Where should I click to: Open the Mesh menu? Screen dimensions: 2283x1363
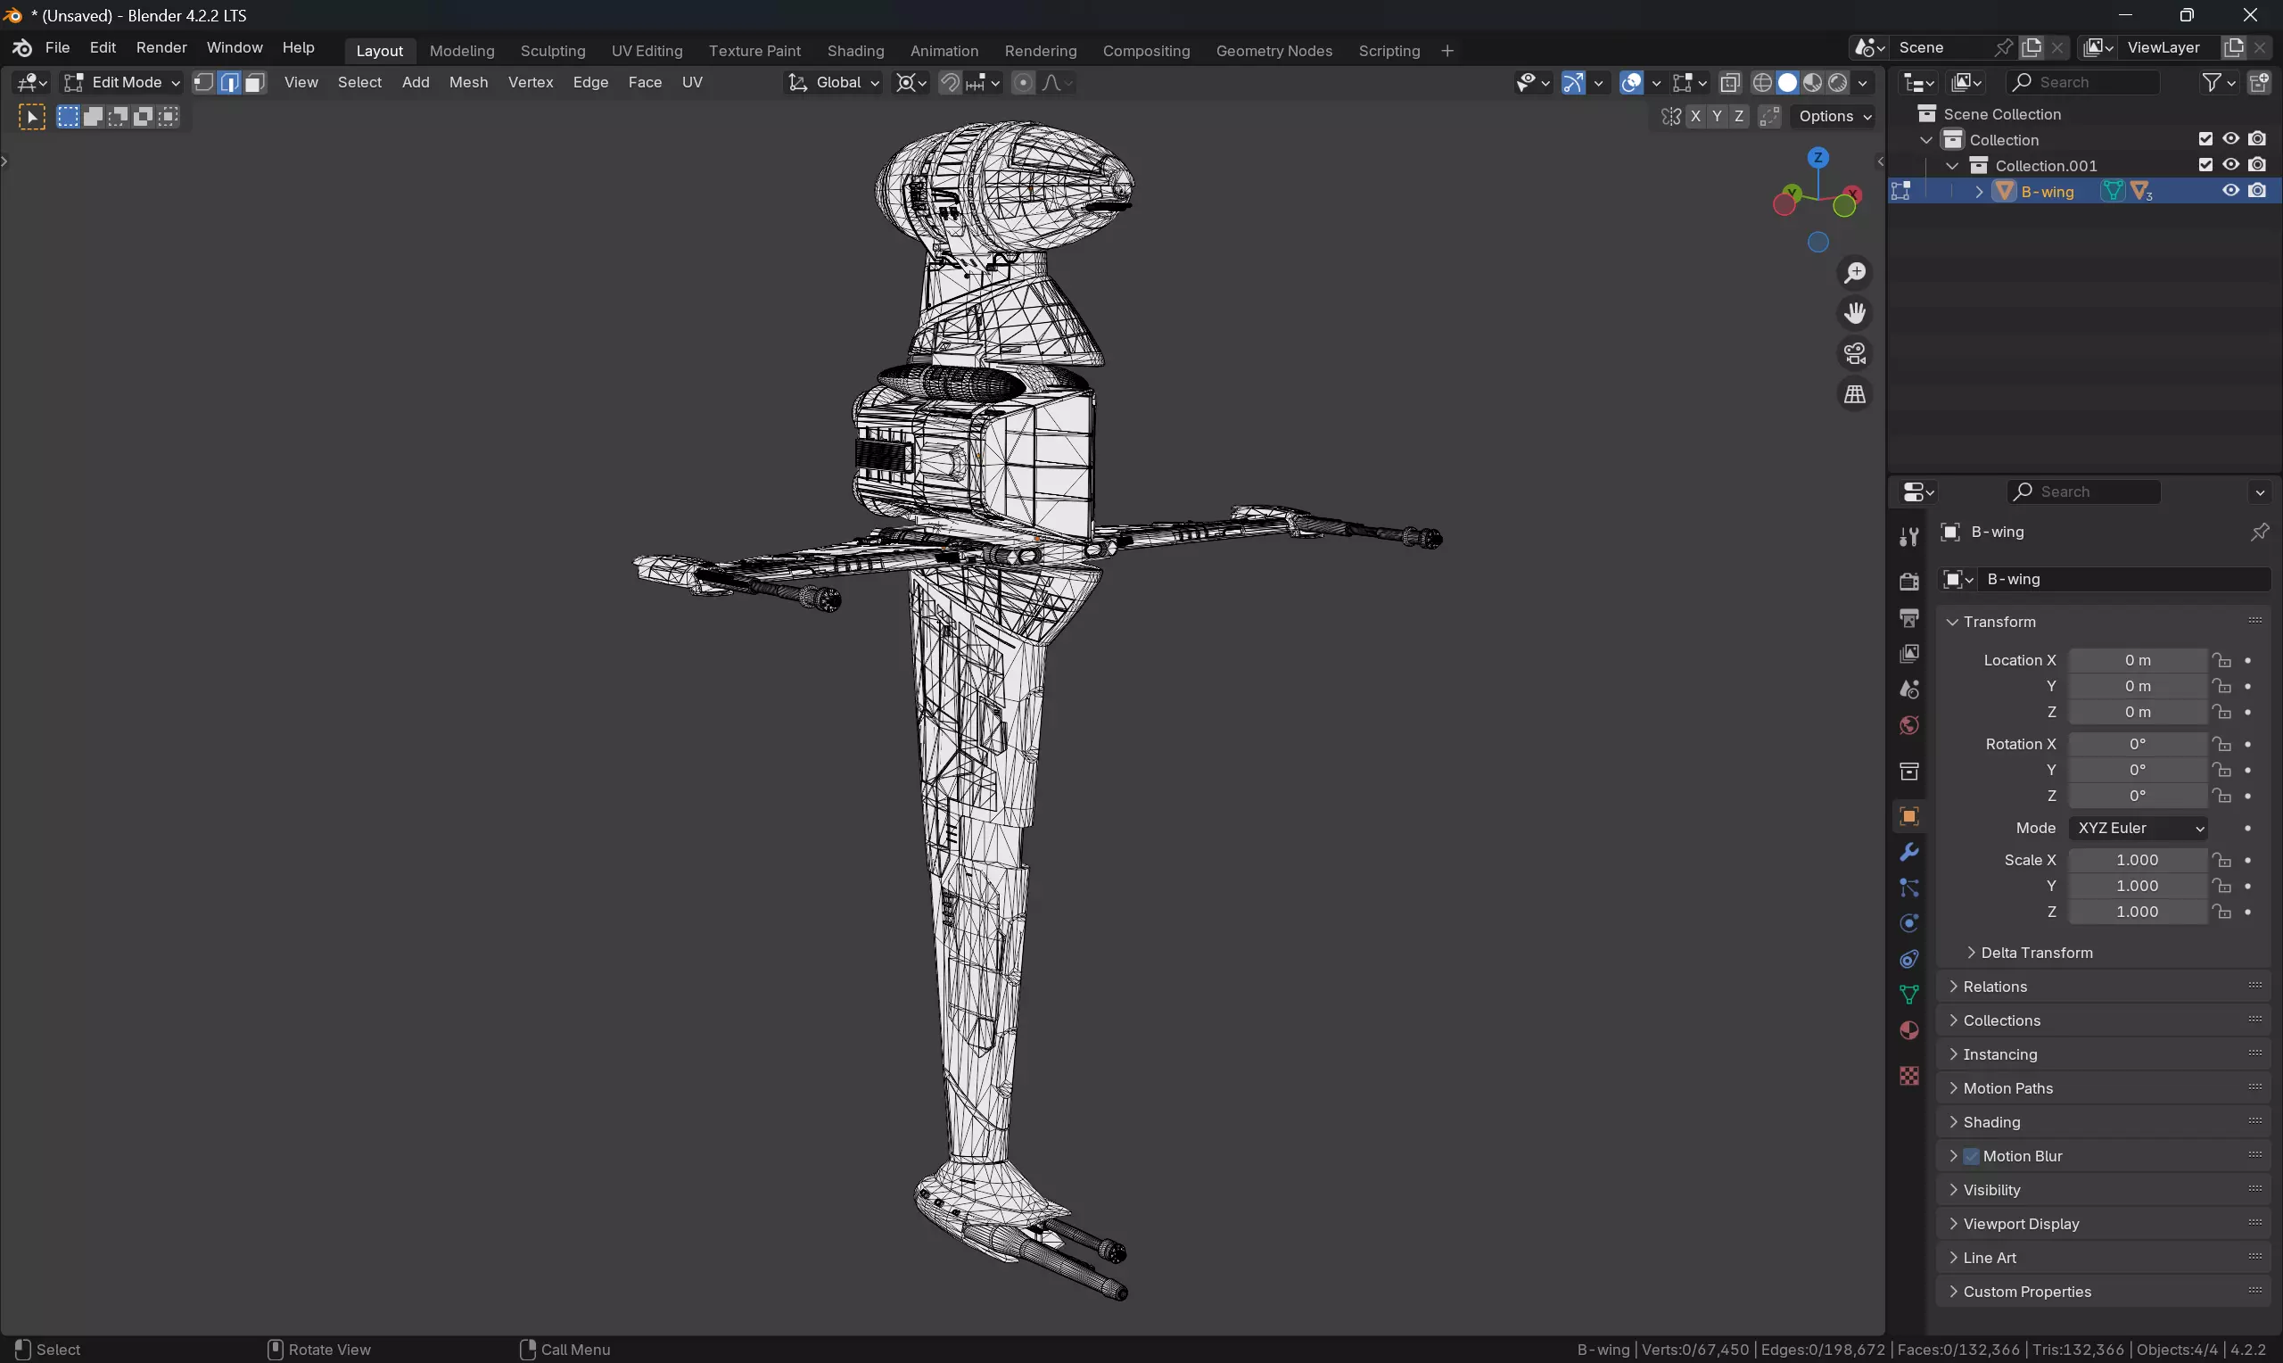[x=468, y=83]
